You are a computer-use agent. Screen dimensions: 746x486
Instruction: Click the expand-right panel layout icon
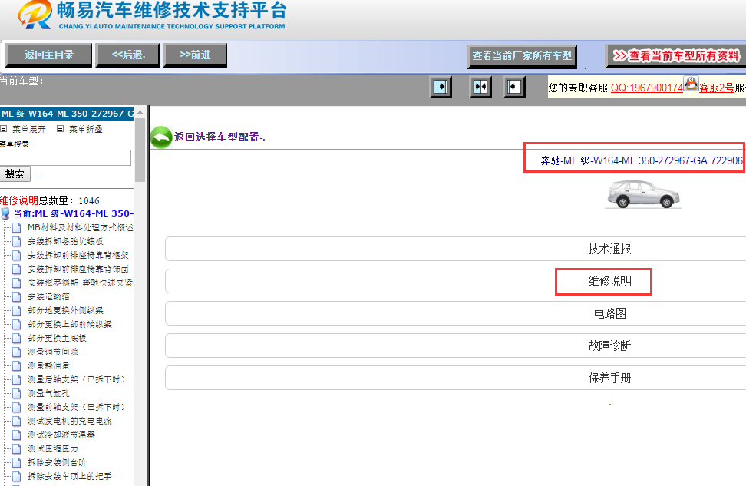tap(441, 87)
